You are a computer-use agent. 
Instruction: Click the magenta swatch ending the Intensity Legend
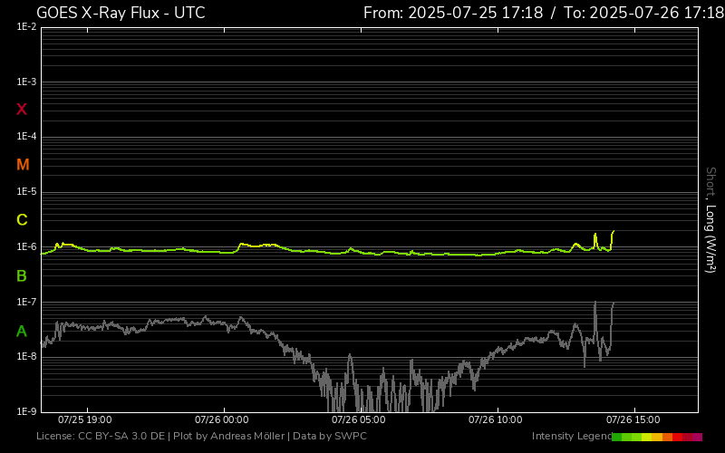(x=697, y=437)
